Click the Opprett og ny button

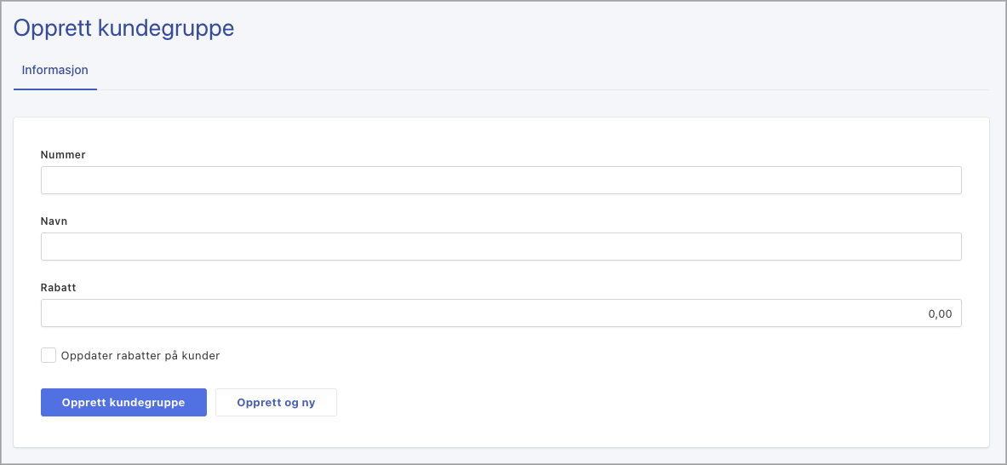(276, 403)
